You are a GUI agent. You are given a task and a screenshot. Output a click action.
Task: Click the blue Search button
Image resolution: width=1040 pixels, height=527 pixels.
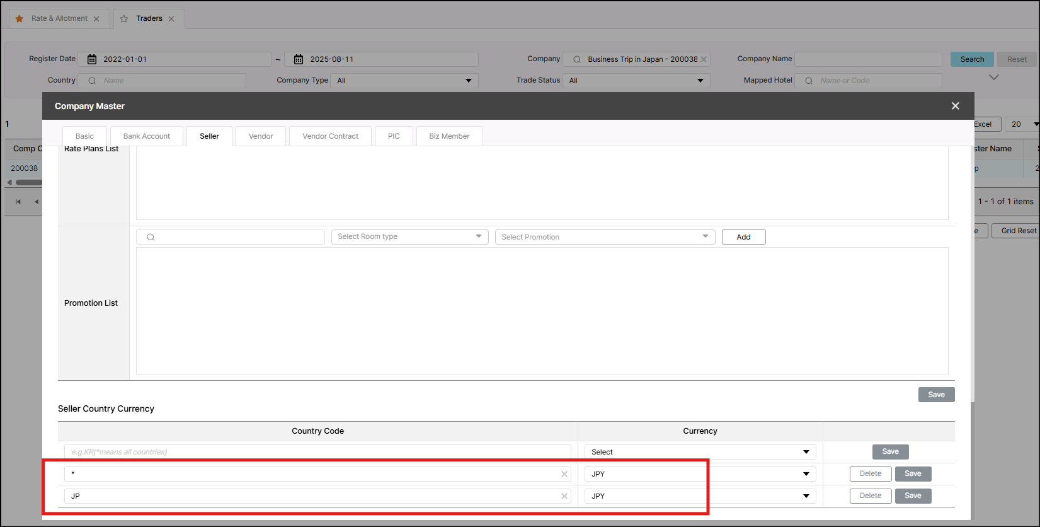coord(971,59)
